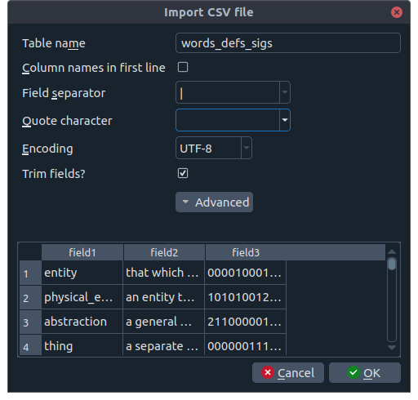Click the 'a separate …' cell
Image resolution: width=418 pixels, height=400 pixels.
click(x=163, y=345)
